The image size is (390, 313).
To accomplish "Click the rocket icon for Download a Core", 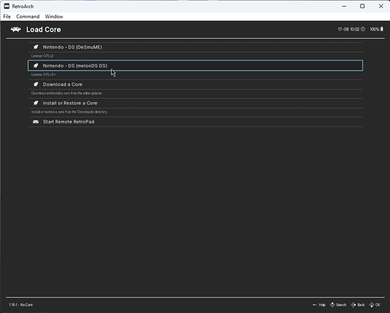I will (36, 85).
